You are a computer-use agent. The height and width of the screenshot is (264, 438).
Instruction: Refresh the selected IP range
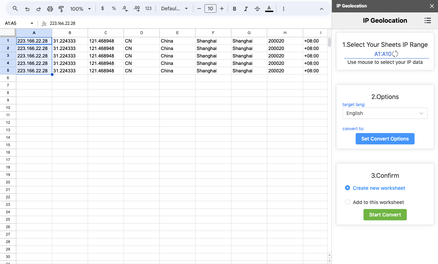[x=395, y=54]
